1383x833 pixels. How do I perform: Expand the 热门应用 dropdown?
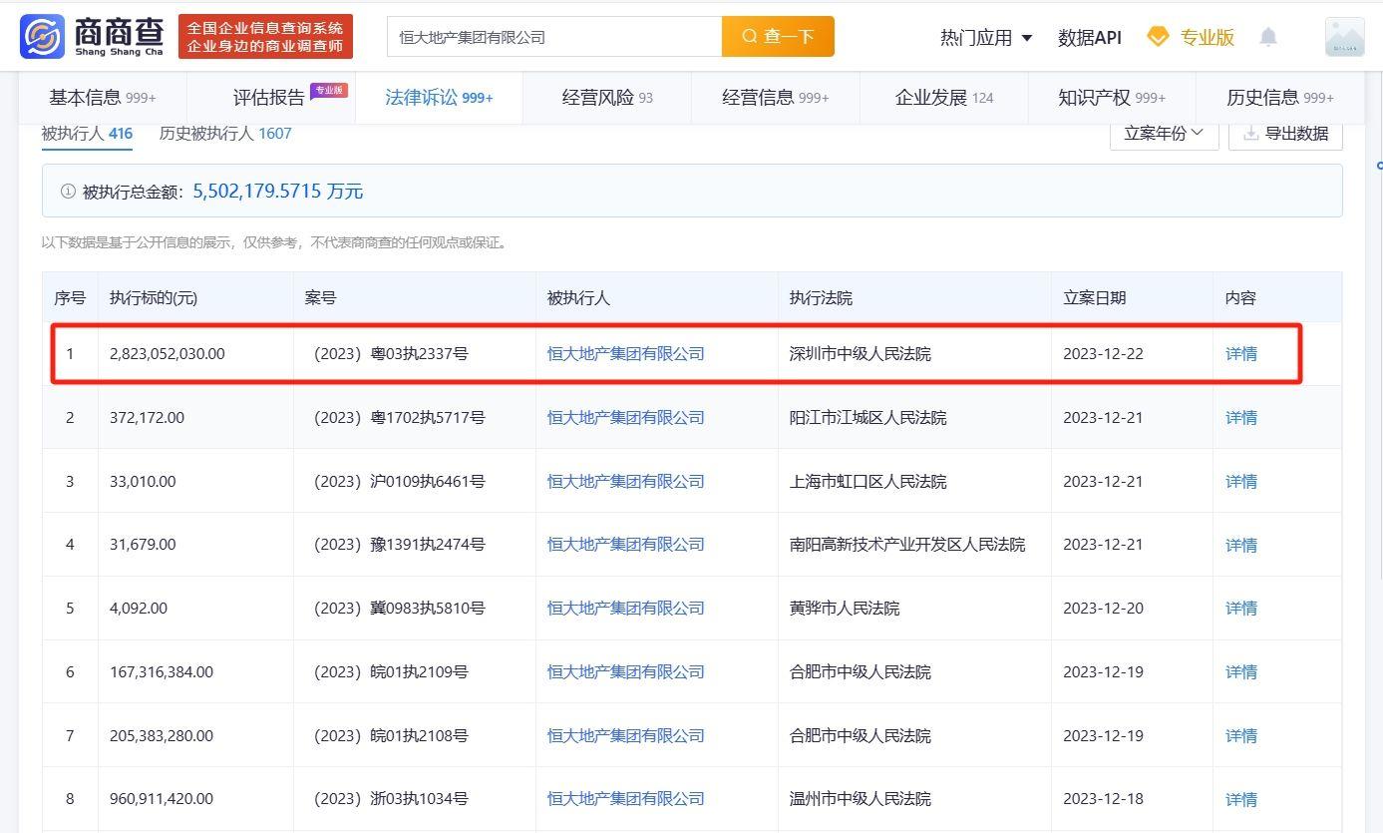coord(986,37)
